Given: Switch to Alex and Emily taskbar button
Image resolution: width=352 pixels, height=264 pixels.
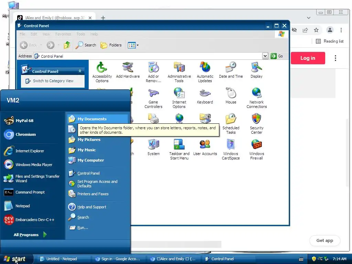Looking at the screenshot, I should coord(173,259).
